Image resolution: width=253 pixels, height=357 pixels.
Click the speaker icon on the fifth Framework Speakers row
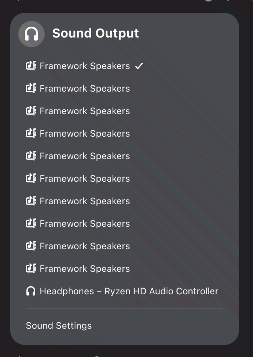(x=31, y=156)
